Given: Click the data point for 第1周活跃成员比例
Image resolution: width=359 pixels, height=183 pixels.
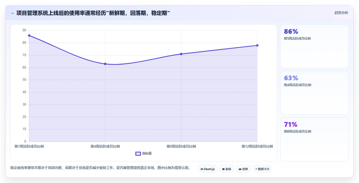Looking at the screenshot, I should 29,35.
